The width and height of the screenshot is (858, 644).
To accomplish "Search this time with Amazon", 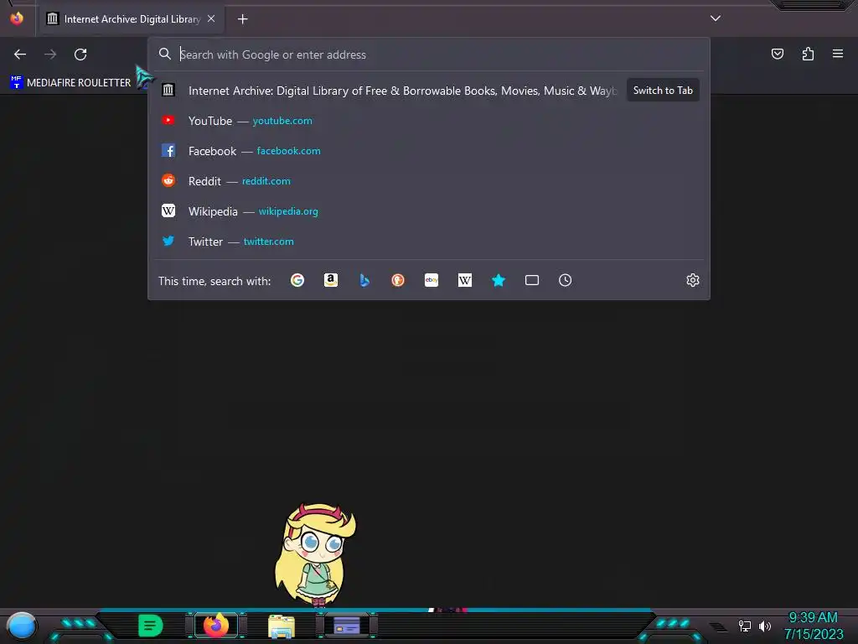I will coord(330,280).
